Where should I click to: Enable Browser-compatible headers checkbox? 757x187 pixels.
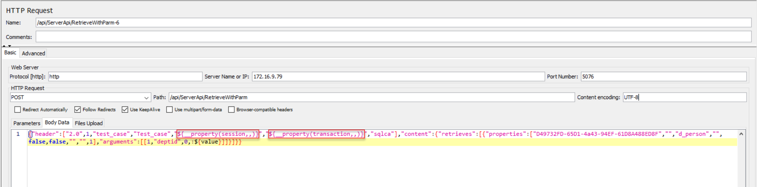[x=231, y=110]
